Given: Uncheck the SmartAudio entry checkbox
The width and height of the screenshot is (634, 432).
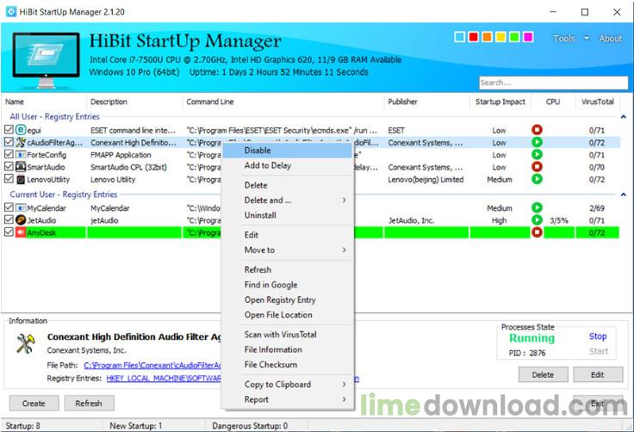Looking at the screenshot, I should coord(9,166).
